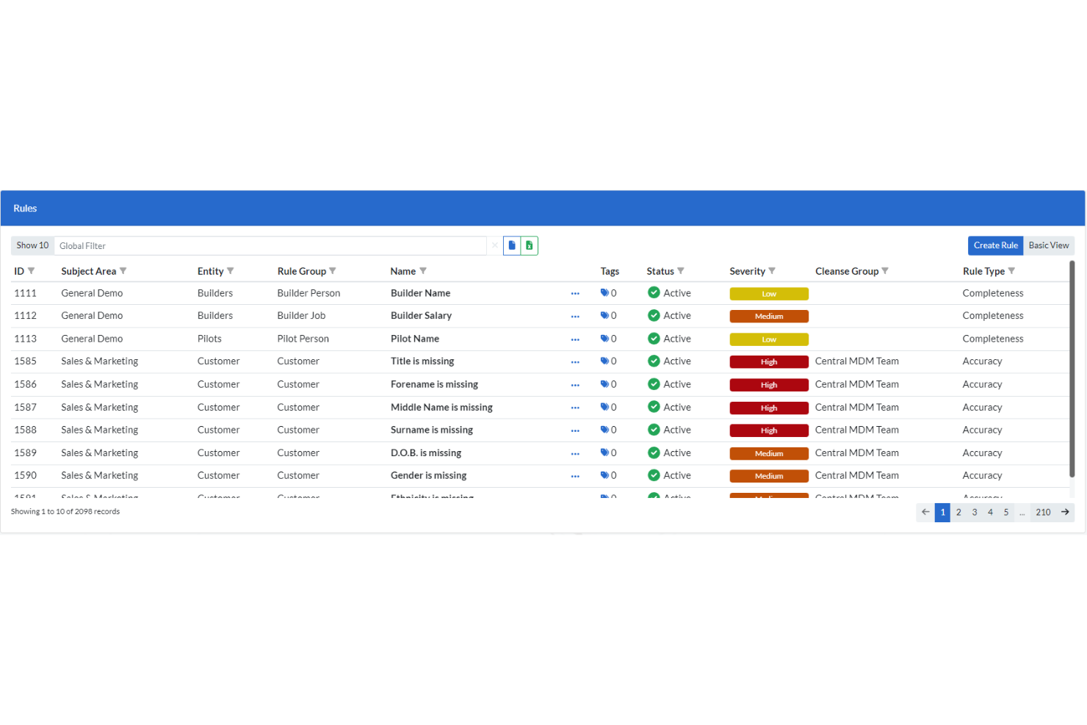Open the Show 10 page size selector
This screenshot has height=725, width=1087.
(32, 245)
